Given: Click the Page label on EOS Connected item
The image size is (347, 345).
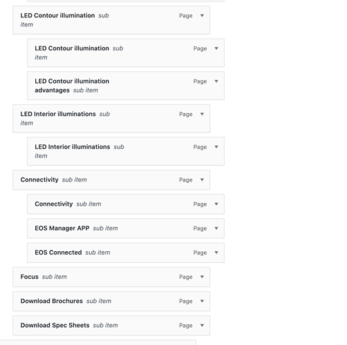Looking at the screenshot, I should click(x=200, y=253).
